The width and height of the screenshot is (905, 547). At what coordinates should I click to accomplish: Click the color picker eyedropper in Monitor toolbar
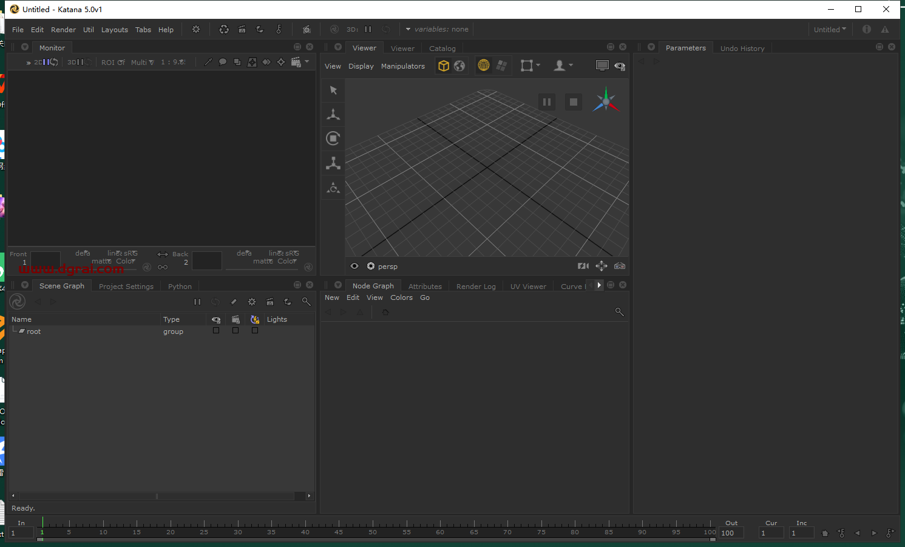pos(208,62)
